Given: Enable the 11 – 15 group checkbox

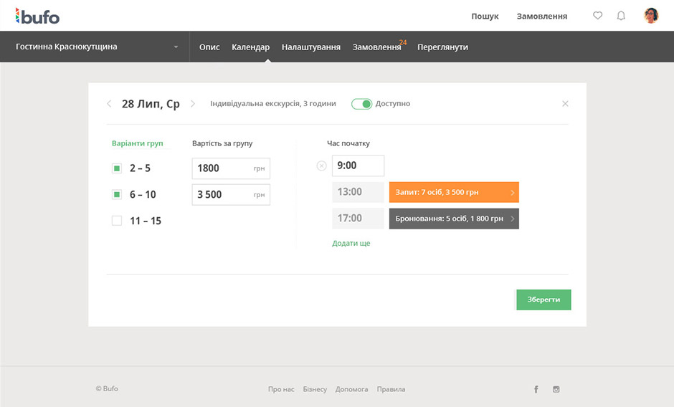Looking at the screenshot, I should click(x=117, y=221).
